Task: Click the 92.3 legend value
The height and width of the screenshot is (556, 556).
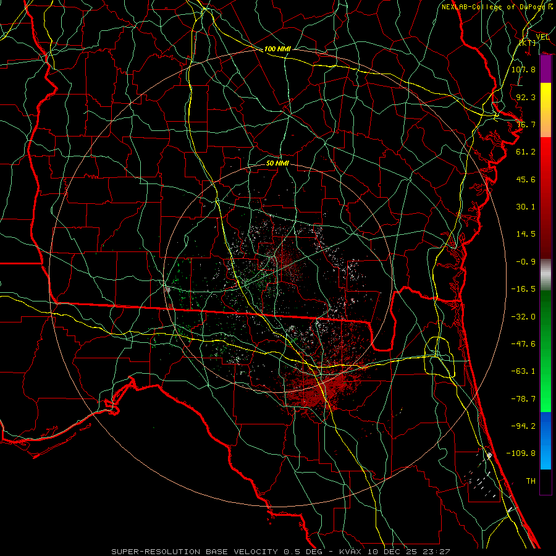Action: [526, 97]
